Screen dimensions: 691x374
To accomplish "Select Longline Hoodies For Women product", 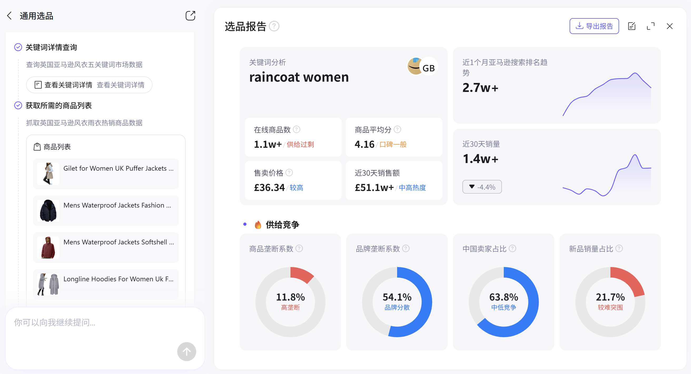I will [106, 284].
